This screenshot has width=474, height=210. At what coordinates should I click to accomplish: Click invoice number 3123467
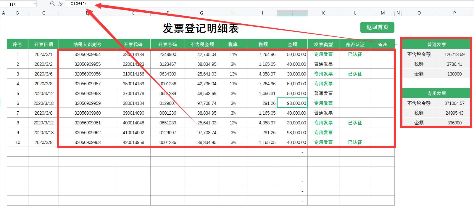pyautogui.click(x=167, y=64)
